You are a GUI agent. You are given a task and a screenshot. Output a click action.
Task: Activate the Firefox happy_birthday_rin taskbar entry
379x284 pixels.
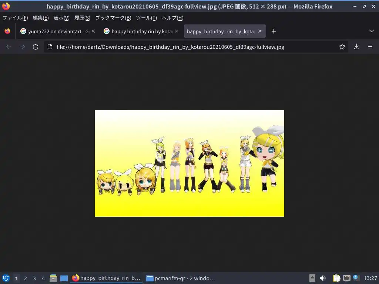(x=106, y=278)
